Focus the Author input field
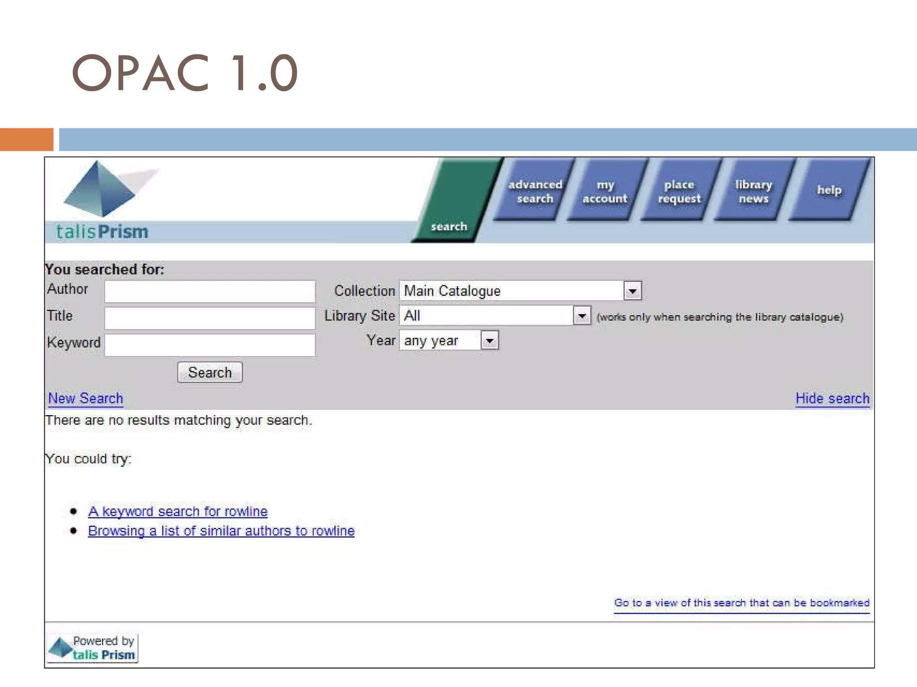The height and width of the screenshot is (687, 917). (x=210, y=292)
